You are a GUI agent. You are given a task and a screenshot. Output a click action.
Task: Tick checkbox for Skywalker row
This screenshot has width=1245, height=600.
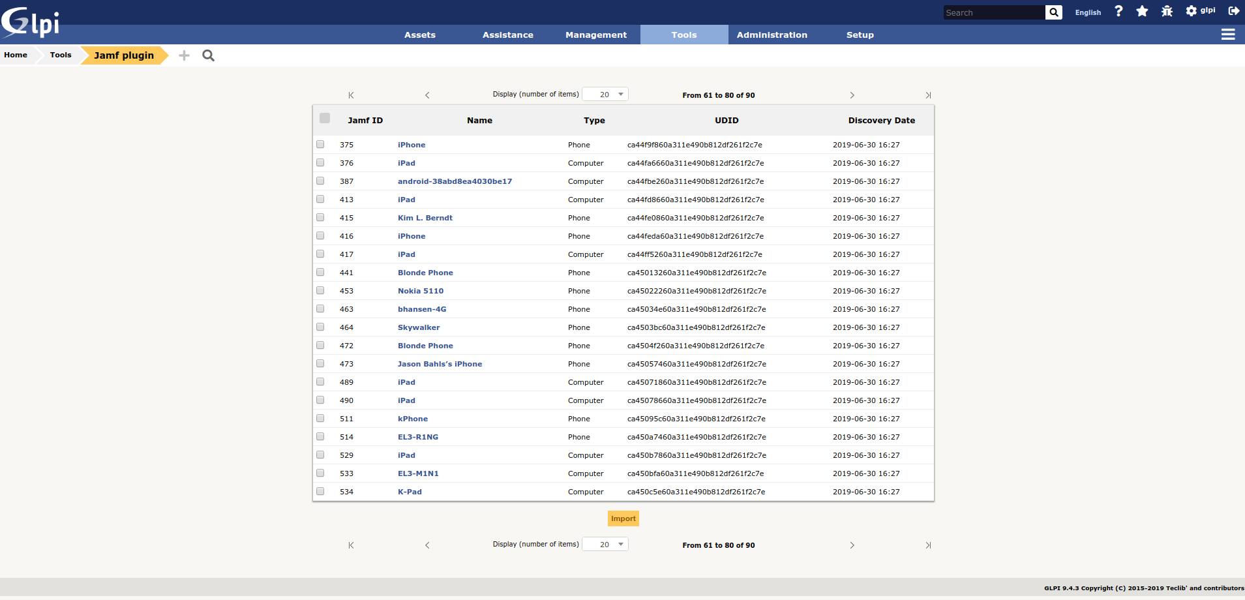[320, 327]
